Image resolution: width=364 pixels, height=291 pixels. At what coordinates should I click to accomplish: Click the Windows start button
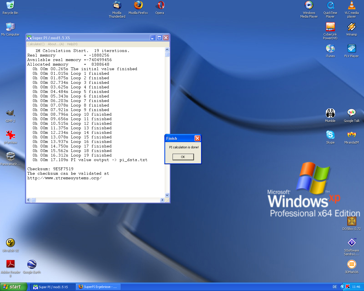pos(14,287)
